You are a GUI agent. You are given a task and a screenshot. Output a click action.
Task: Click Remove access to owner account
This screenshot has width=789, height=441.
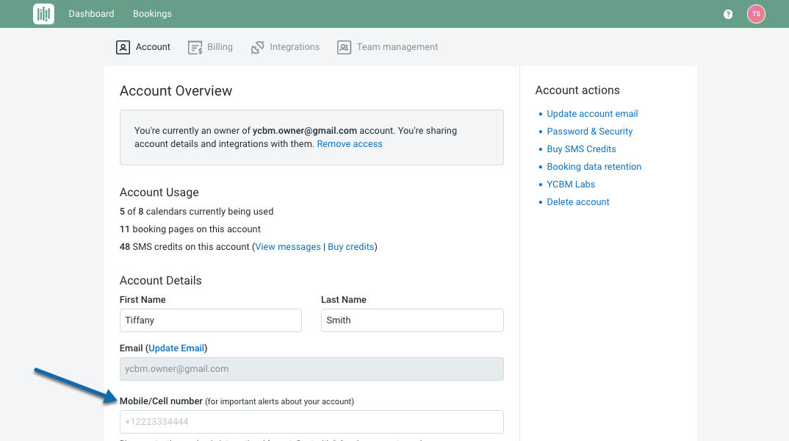(349, 143)
